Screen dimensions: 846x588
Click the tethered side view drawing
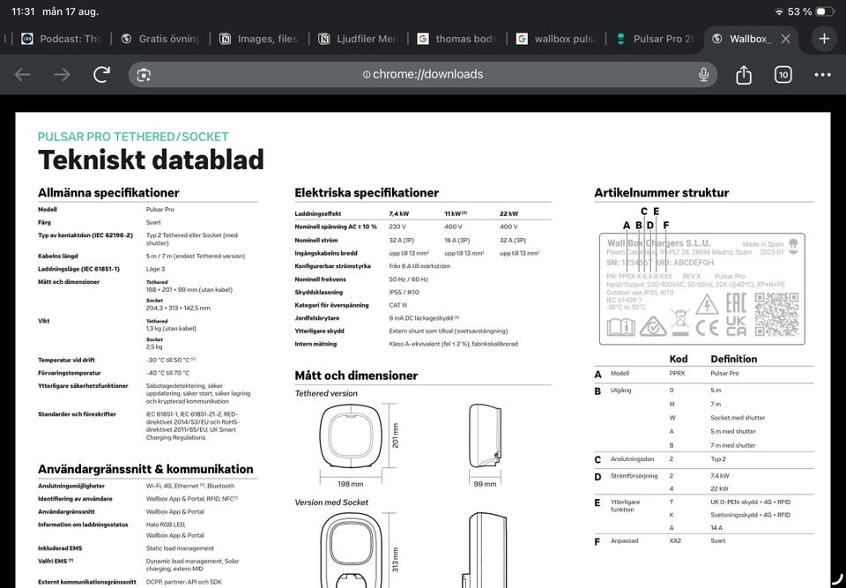pyautogui.click(x=485, y=435)
